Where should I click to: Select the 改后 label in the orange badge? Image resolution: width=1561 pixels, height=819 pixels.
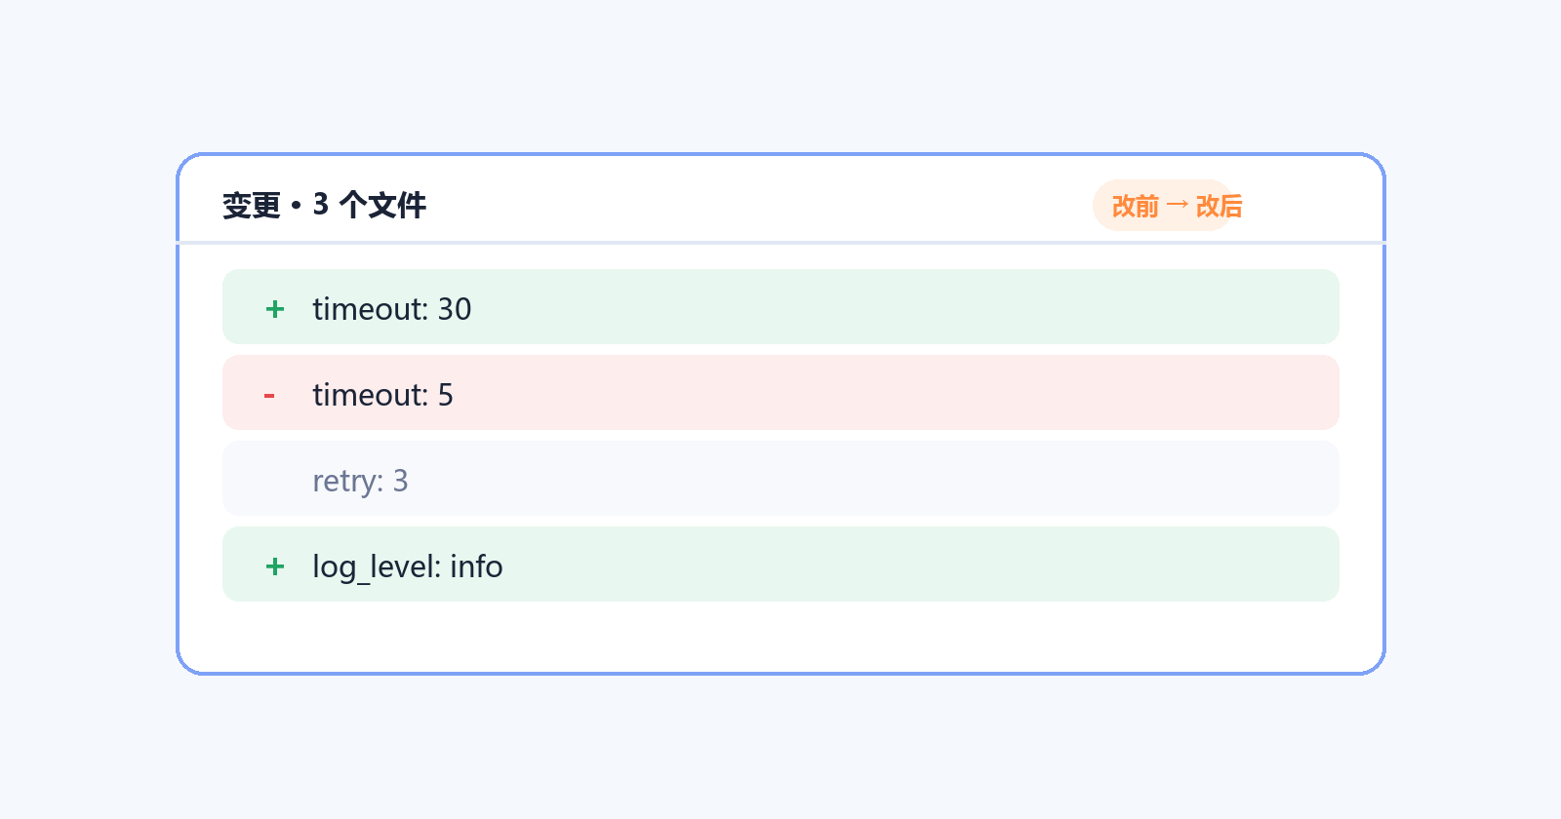1220,206
